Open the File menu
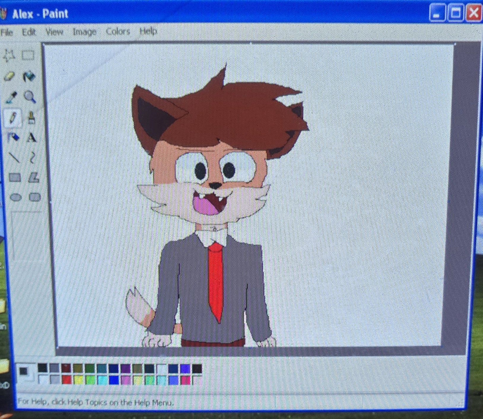The height and width of the screenshot is (419, 483). point(7,32)
